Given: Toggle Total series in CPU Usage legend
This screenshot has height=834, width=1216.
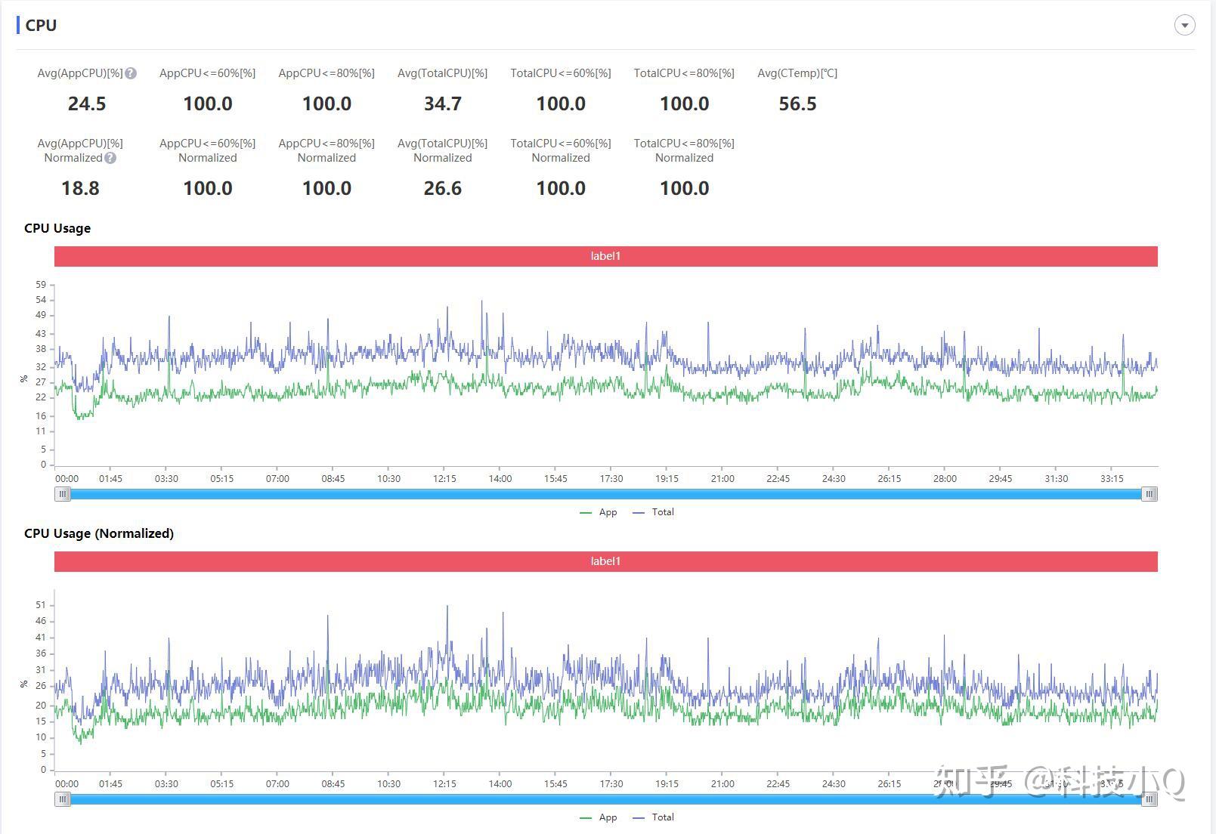Looking at the screenshot, I should [654, 512].
